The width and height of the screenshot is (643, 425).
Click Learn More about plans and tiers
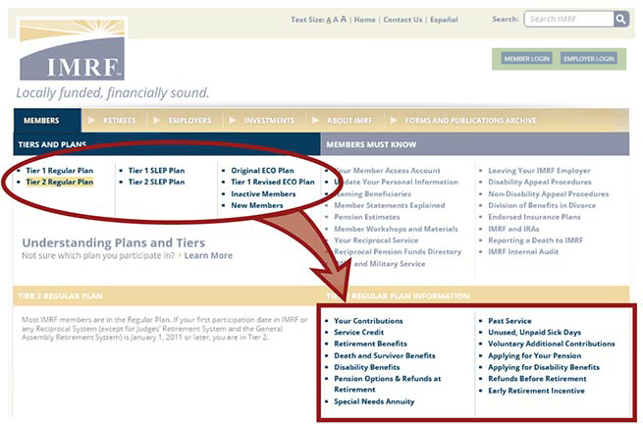[x=208, y=256]
